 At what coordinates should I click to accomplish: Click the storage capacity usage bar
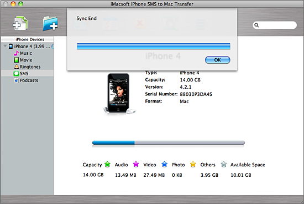[x=168, y=142]
